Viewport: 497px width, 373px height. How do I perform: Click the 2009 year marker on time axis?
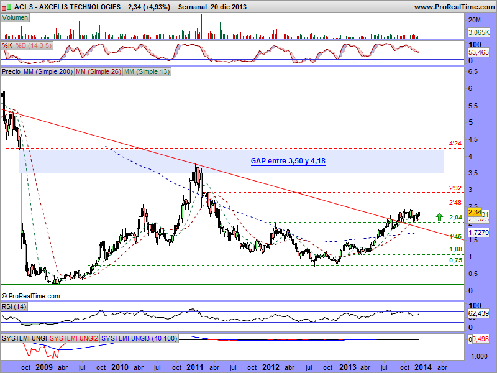[44, 367]
